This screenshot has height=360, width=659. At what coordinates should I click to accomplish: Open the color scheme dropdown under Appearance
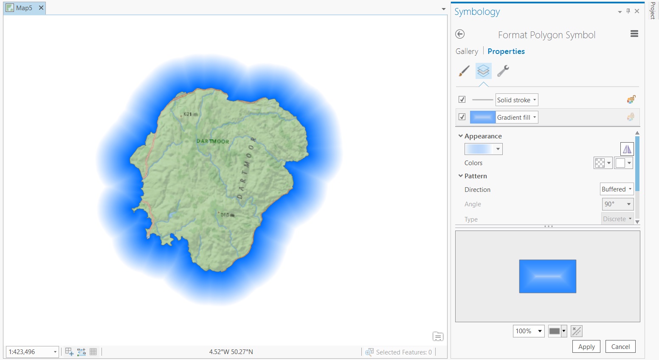pos(484,149)
